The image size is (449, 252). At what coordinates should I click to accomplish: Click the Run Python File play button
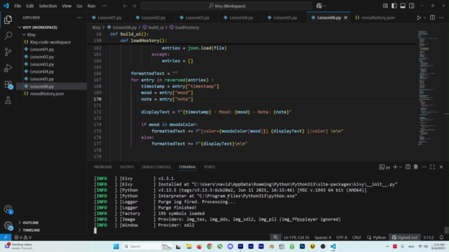(419, 17)
